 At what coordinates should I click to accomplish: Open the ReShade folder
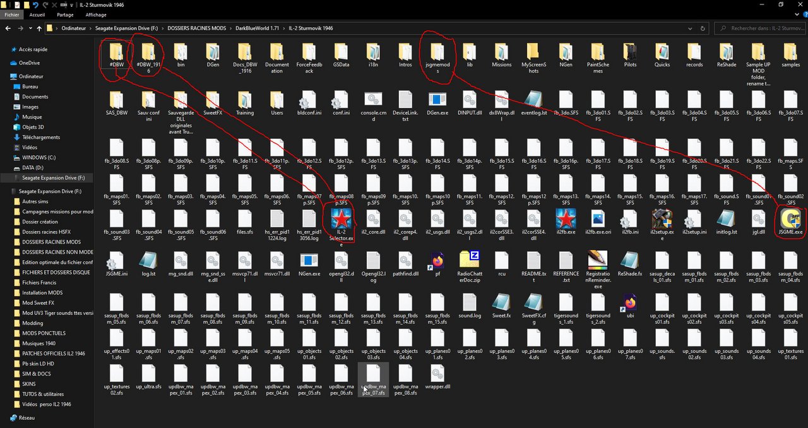tap(727, 56)
